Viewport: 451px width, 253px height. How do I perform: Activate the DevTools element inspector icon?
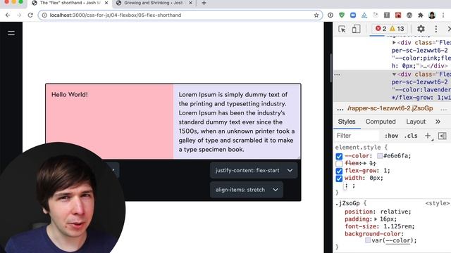tap(342, 29)
